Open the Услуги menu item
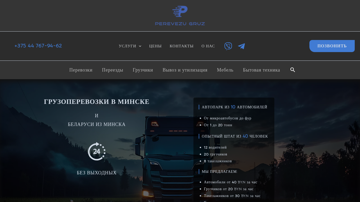 pyautogui.click(x=128, y=46)
